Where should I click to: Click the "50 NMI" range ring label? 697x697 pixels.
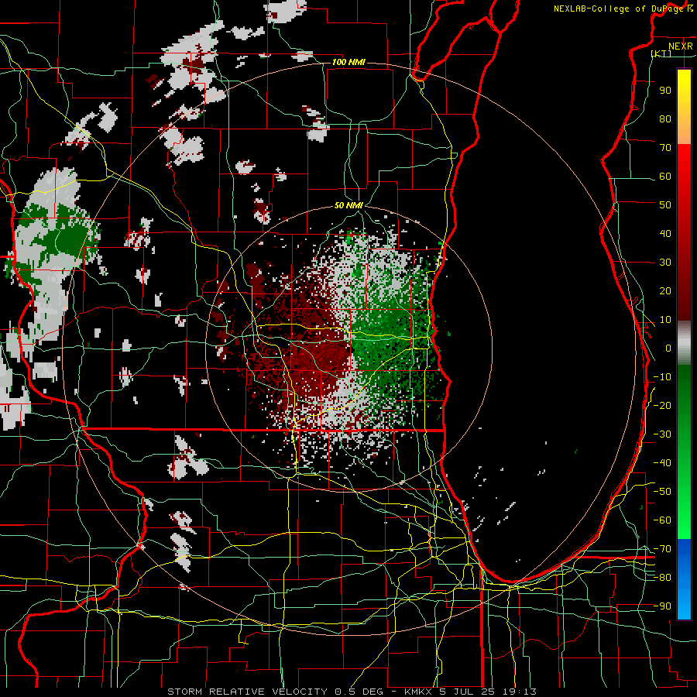click(x=348, y=205)
